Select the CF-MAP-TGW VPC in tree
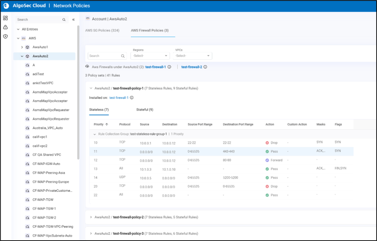This screenshot has width=377, height=241. click(x=43, y=199)
